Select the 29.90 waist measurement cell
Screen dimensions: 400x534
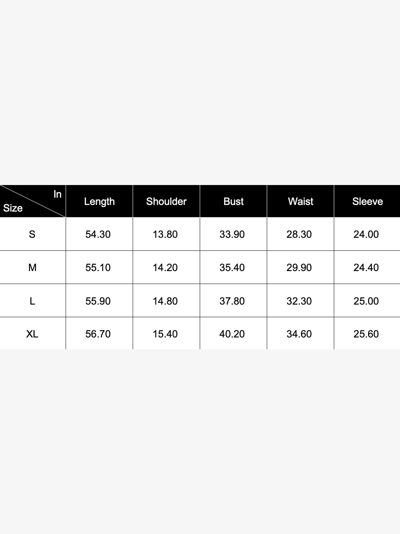click(299, 267)
